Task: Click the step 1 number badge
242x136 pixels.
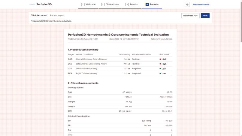Action: (83, 5)
